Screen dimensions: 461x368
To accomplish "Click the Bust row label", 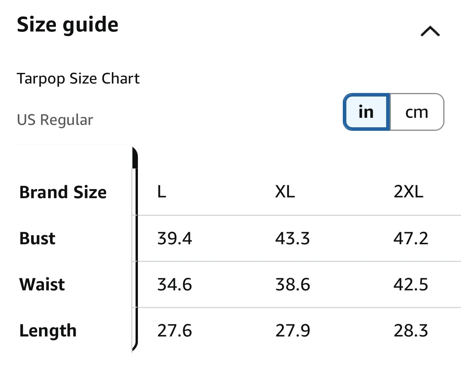I will (37, 238).
